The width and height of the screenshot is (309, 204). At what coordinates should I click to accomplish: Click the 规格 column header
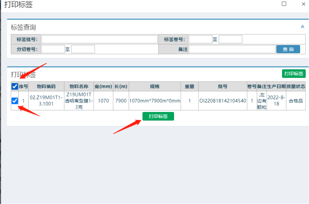(154, 87)
